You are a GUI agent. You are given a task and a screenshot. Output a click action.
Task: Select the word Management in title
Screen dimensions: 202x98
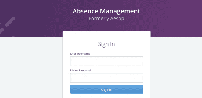click(120, 11)
